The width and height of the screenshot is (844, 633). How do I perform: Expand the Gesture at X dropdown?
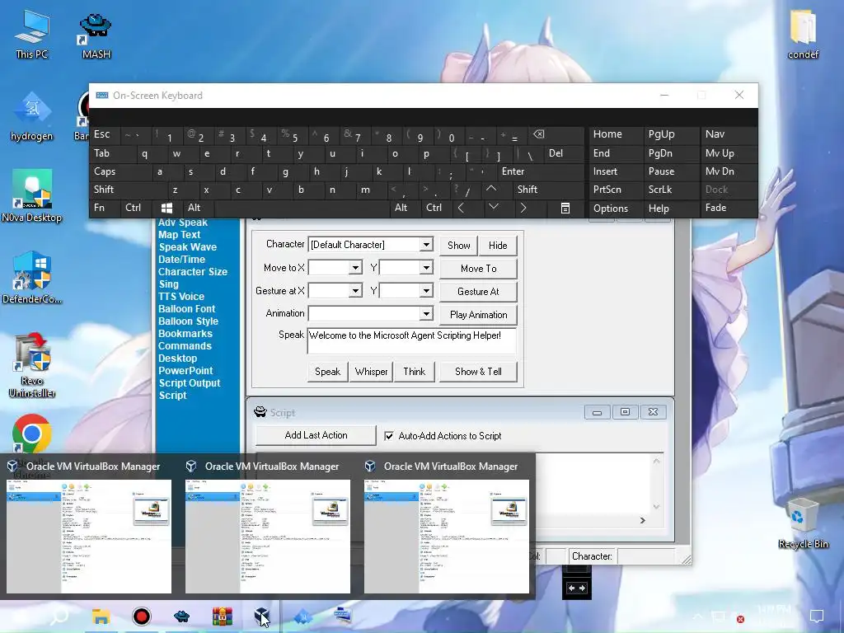(x=355, y=291)
